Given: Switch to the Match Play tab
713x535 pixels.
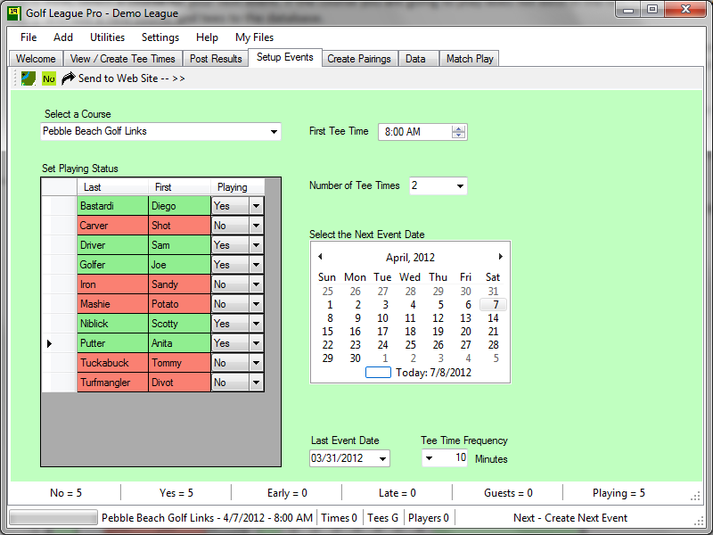Looking at the screenshot, I should pyautogui.click(x=470, y=59).
